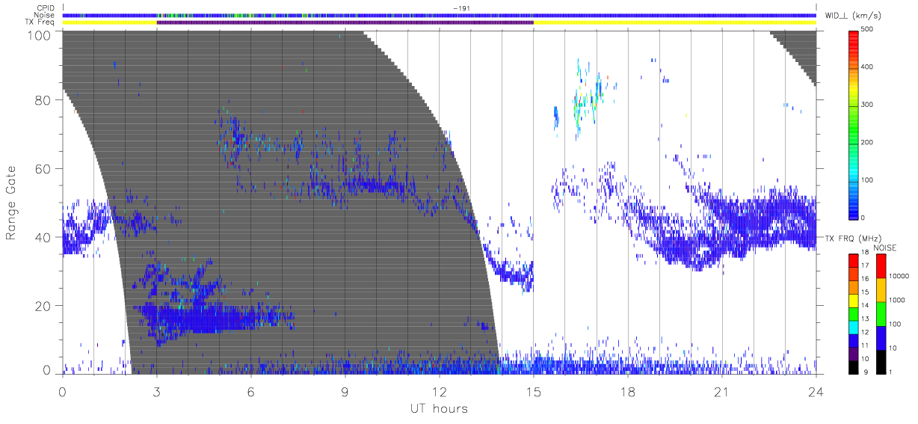Click the 300 tick on width colorbar

click(867, 105)
